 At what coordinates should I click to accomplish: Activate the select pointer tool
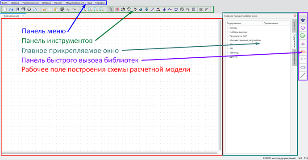pos(111,9)
